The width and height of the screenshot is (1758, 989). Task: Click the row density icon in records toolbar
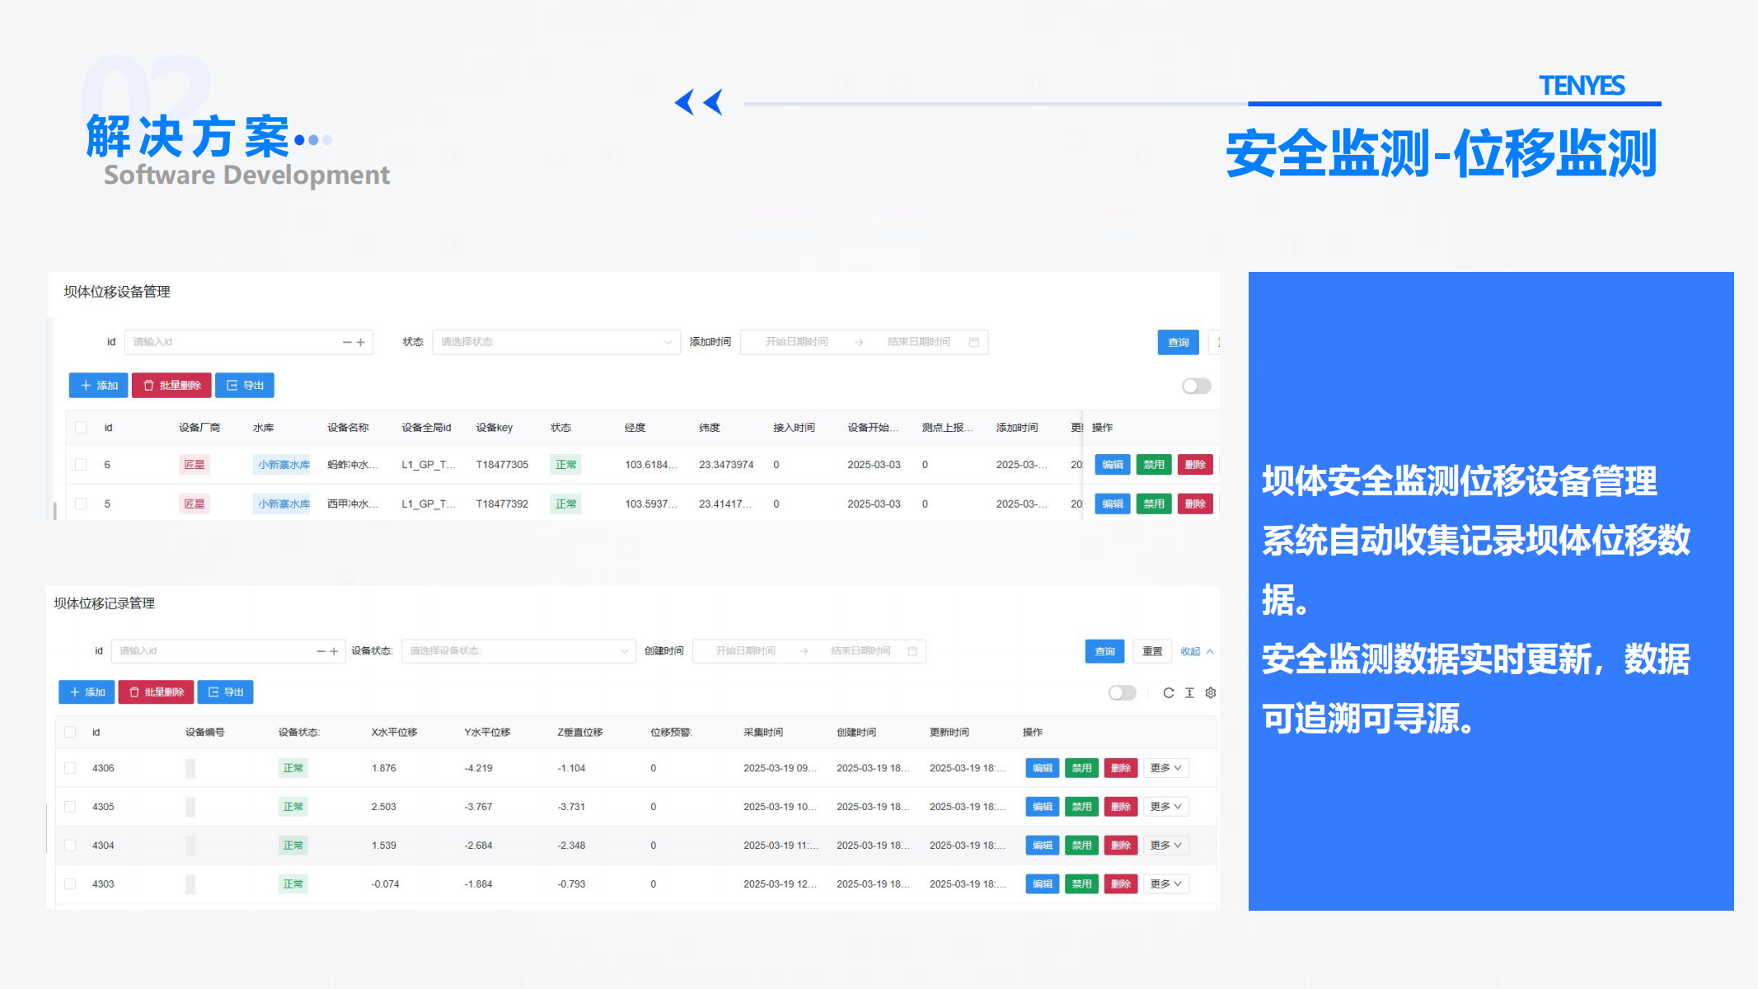click(1189, 693)
